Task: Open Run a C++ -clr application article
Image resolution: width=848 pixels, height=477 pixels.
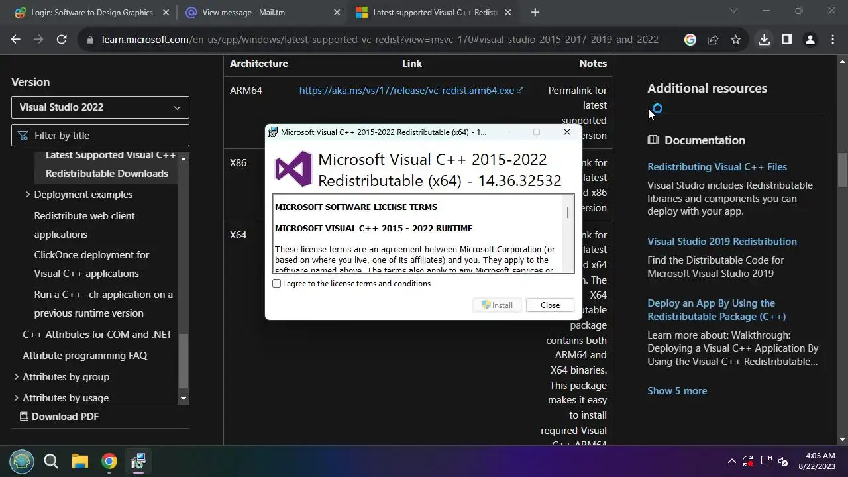Action: pyautogui.click(x=103, y=304)
